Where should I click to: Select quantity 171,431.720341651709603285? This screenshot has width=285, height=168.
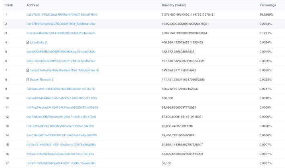(183, 79)
